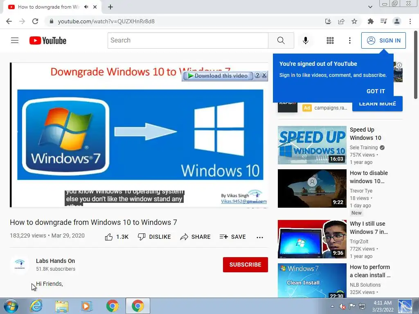Click the How to perform a clean install title
This screenshot has width=419, height=314.
tap(370, 271)
